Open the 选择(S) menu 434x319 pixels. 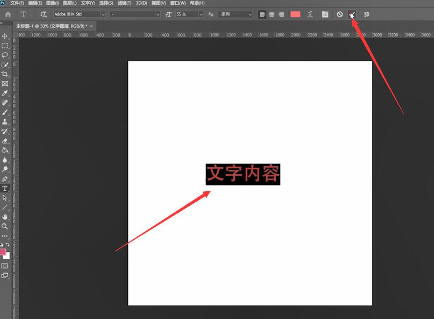click(106, 3)
